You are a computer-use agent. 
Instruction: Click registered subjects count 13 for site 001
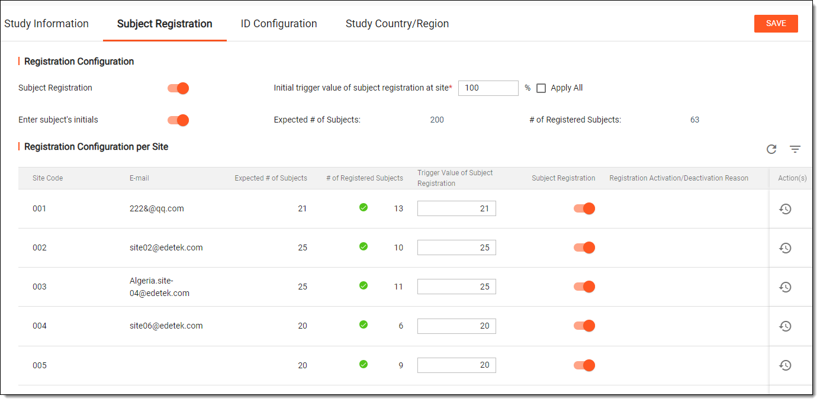pyautogui.click(x=398, y=208)
